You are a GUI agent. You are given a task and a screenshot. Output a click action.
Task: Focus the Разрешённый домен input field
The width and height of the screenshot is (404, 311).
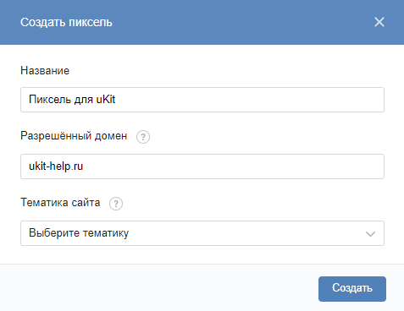point(202,166)
